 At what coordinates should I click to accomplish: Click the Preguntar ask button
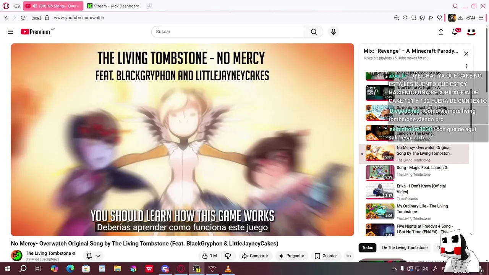(291, 256)
